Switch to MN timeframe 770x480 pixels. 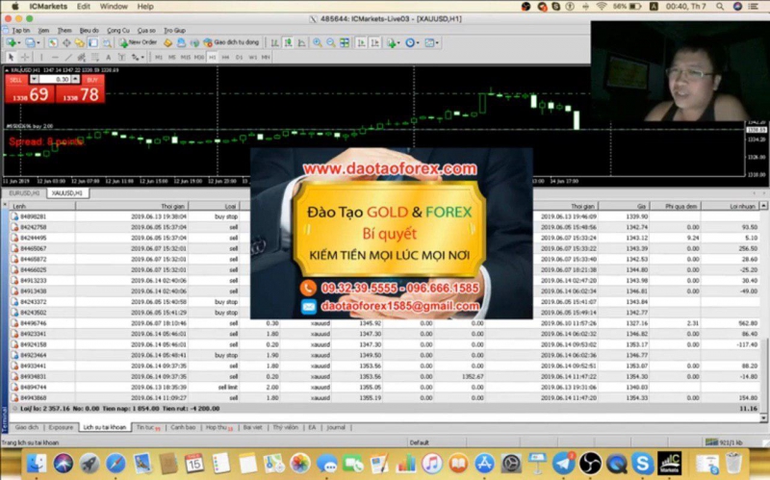(266, 58)
